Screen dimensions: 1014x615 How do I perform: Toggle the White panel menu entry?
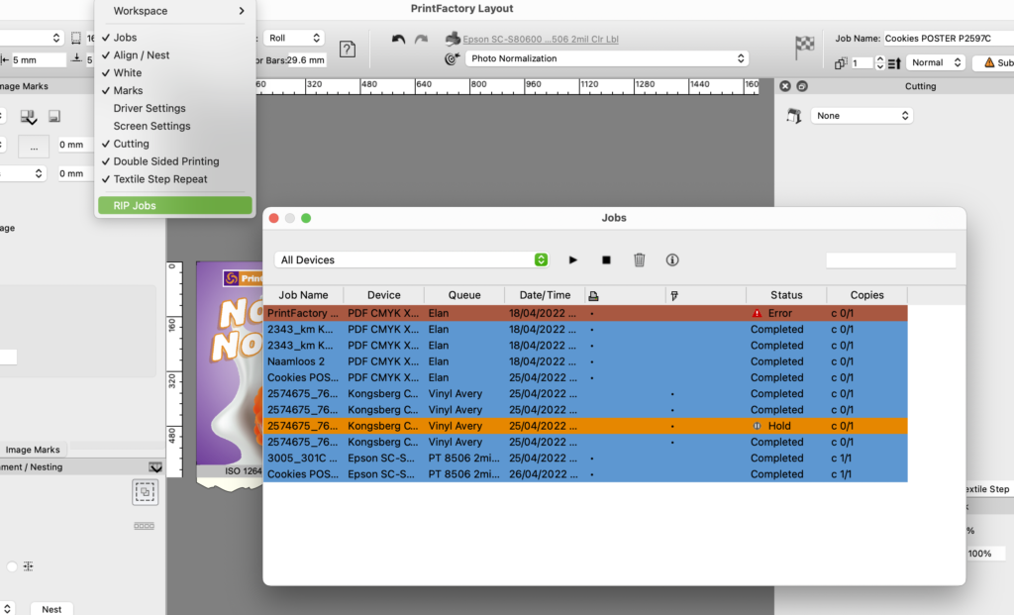[173, 73]
